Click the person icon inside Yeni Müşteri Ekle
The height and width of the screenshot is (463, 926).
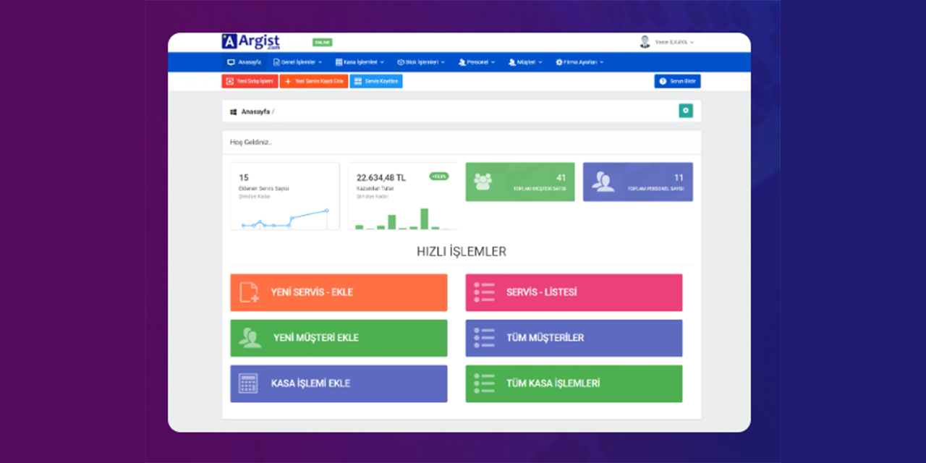(250, 338)
